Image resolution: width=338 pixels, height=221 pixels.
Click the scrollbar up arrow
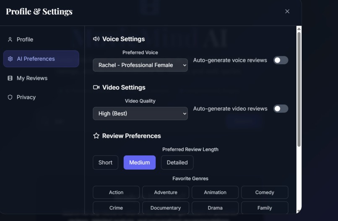coord(299,29)
